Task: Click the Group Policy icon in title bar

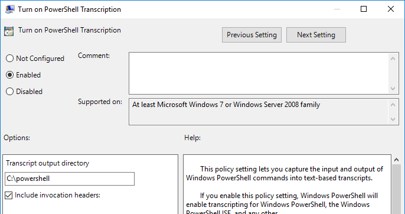Action: point(9,9)
